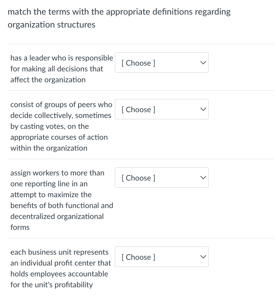Click the [Choose] label in the last selector
The width and height of the screenshot is (276, 306).
[x=138, y=257]
